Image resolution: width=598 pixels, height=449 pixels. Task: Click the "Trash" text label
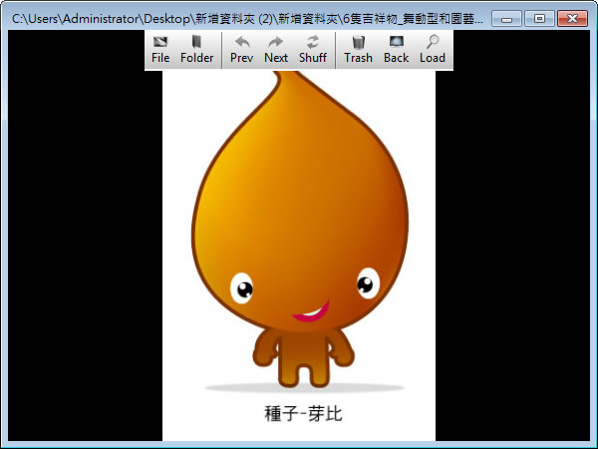358,58
